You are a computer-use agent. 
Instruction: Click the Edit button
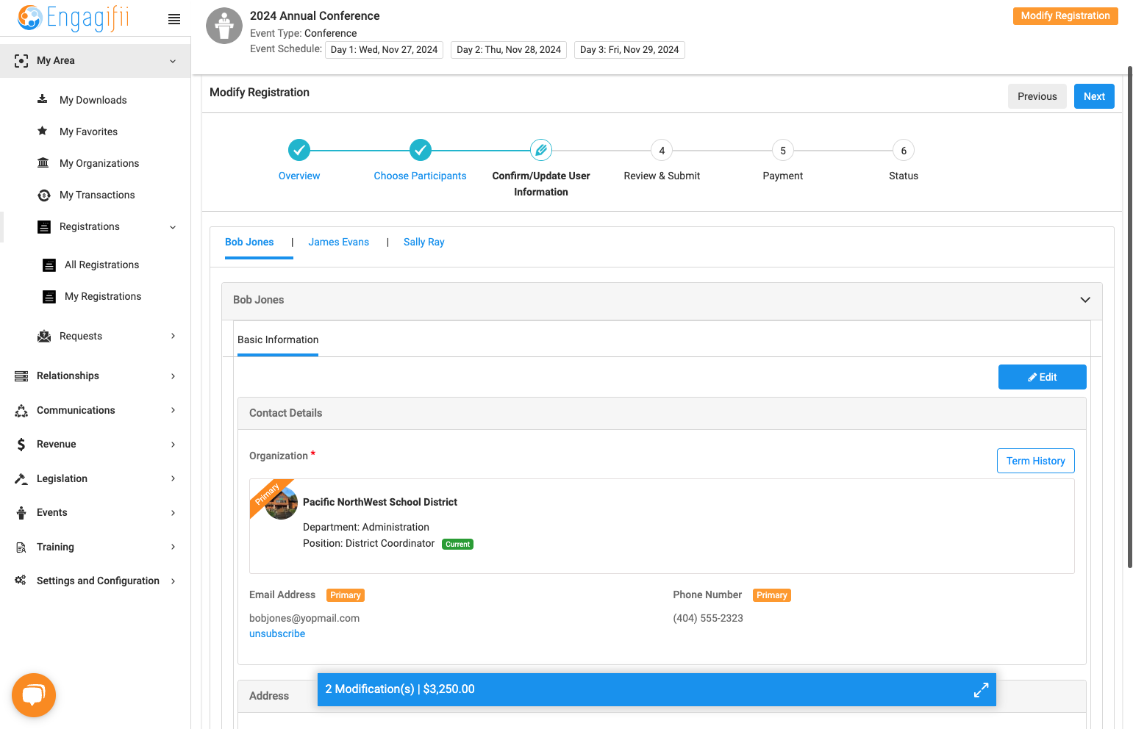tap(1042, 377)
